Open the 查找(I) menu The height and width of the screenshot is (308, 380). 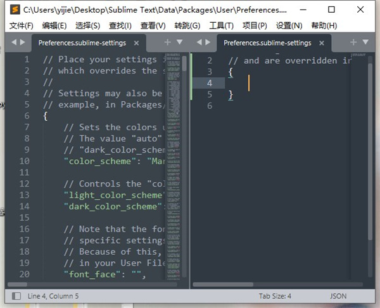pos(120,25)
